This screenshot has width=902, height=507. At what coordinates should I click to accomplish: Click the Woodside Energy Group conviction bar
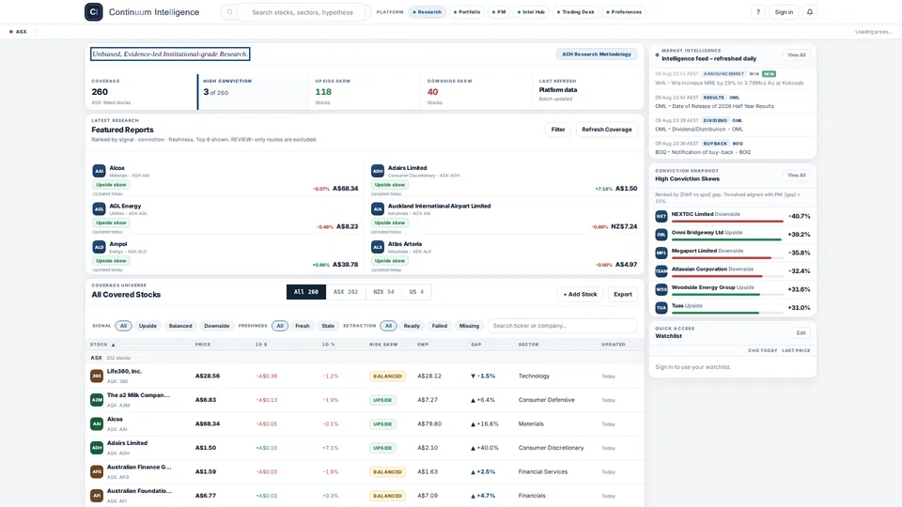pos(727,294)
